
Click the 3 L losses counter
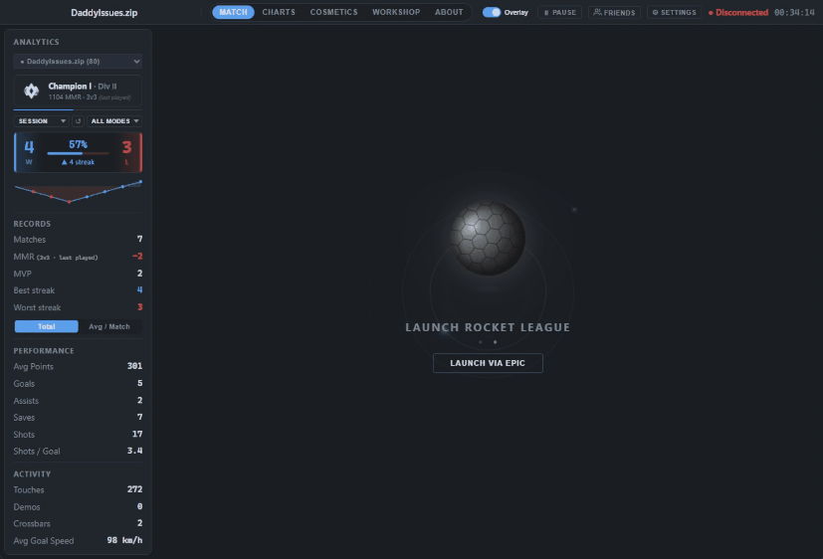(x=126, y=152)
